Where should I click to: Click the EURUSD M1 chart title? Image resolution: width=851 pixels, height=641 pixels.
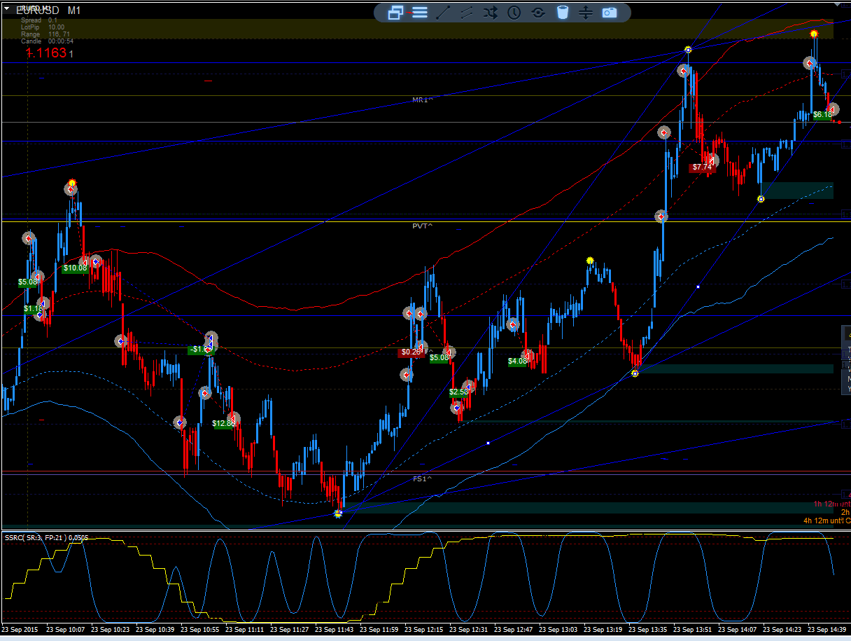point(48,11)
